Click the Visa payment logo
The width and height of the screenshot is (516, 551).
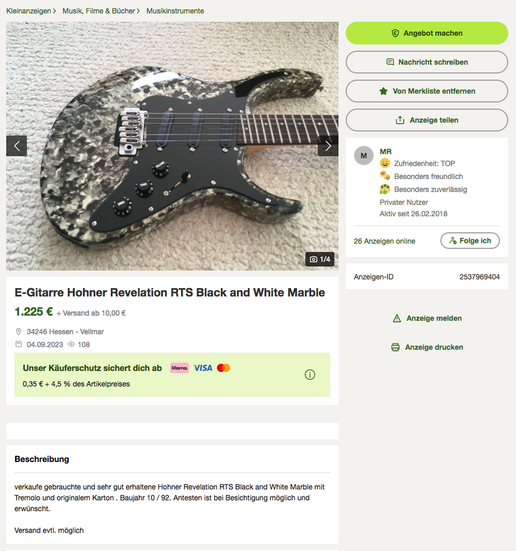tap(203, 368)
